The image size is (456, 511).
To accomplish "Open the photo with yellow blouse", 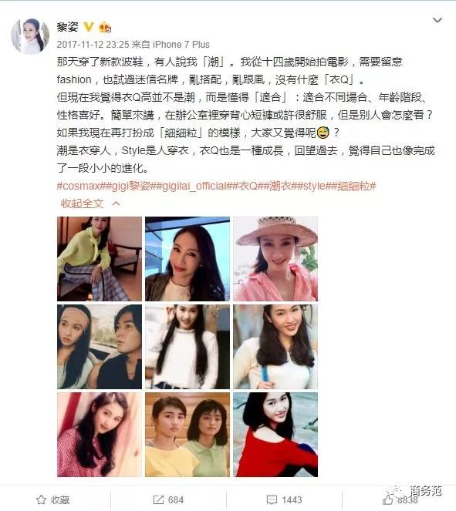I will point(100,259).
